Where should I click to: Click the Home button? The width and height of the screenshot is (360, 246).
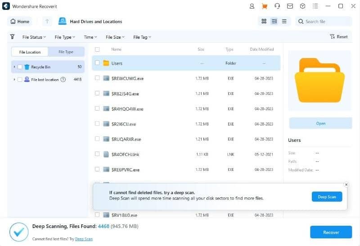(20, 21)
